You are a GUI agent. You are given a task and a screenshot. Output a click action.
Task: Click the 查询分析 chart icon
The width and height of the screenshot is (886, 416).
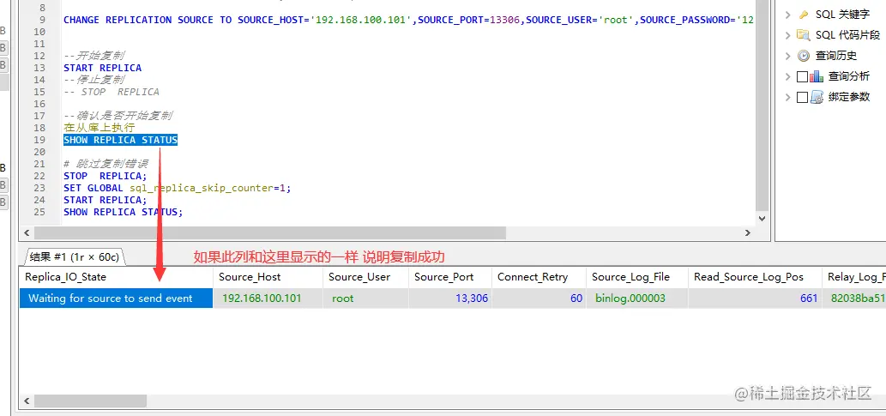click(817, 76)
